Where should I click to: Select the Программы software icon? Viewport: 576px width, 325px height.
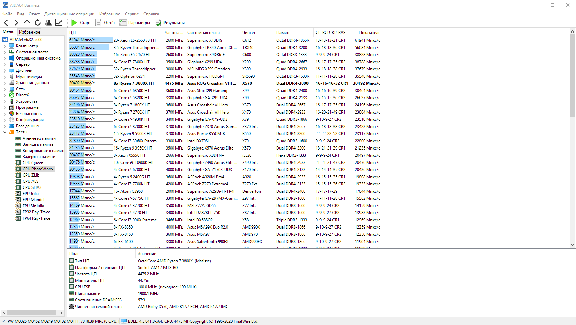pos(12,107)
